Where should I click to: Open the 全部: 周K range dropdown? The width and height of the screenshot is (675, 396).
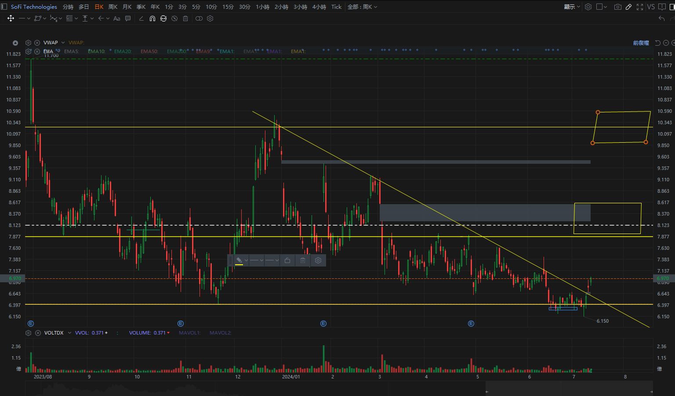pos(362,7)
